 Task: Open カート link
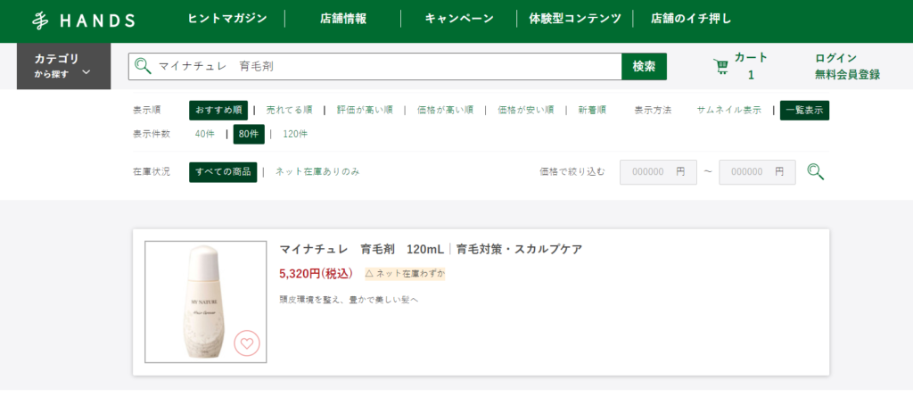tap(751, 57)
